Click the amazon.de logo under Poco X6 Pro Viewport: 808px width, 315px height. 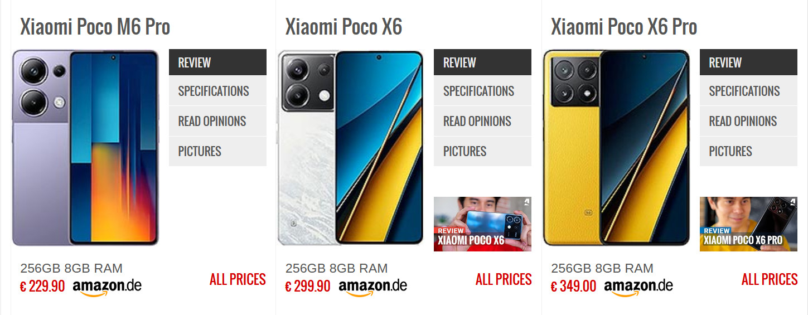click(638, 287)
